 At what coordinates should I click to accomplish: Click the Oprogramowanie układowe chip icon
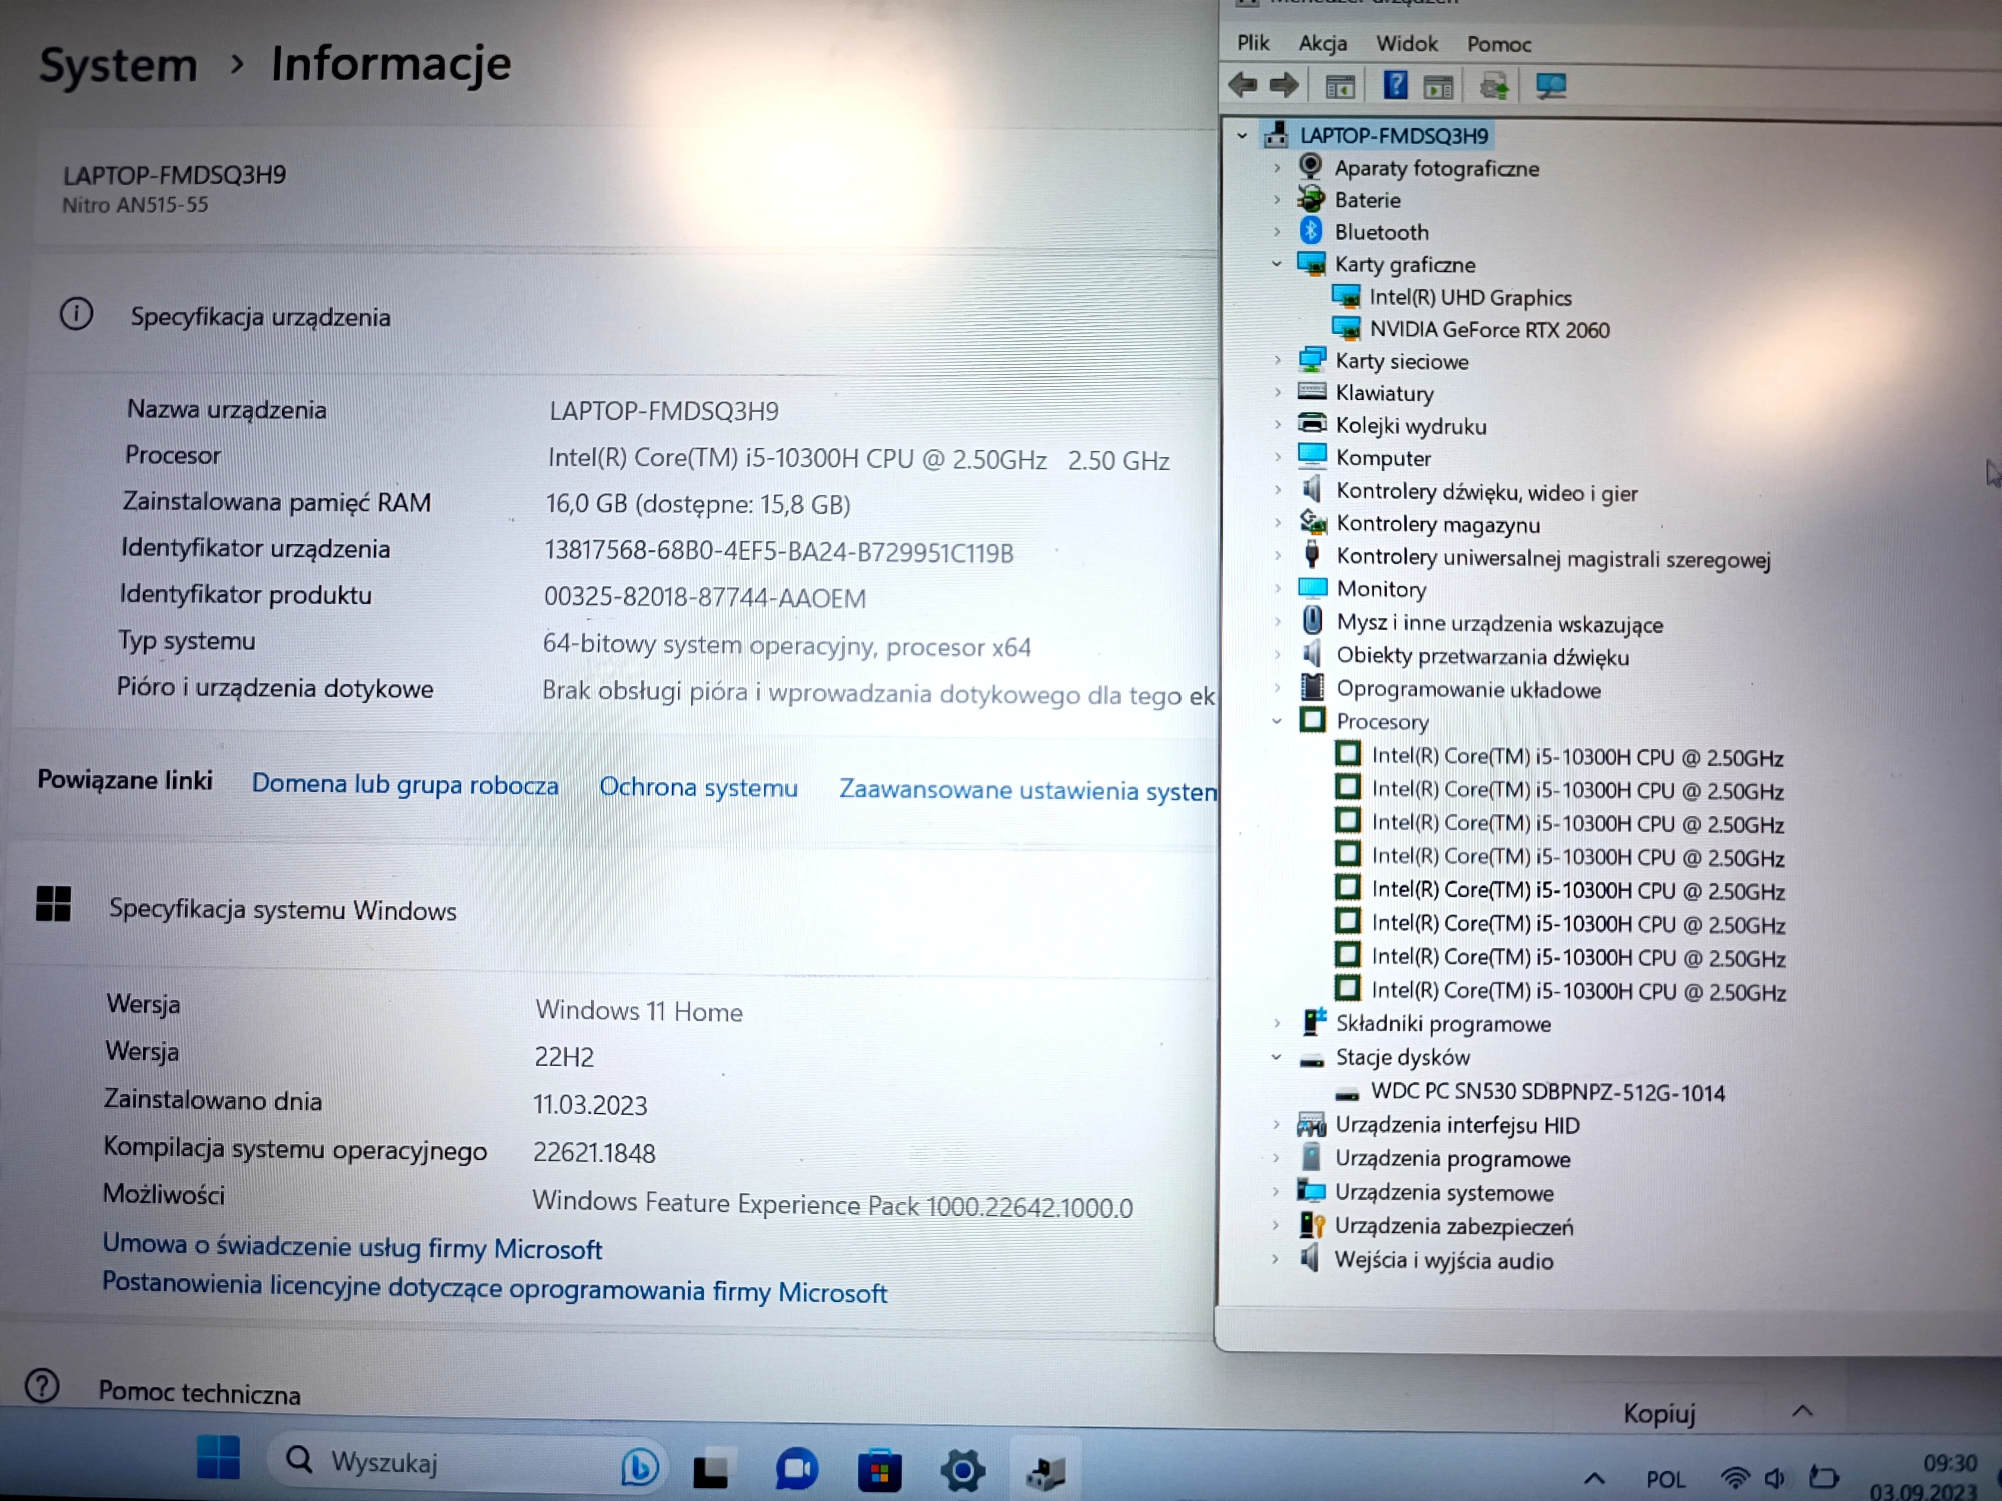(1312, 687)
